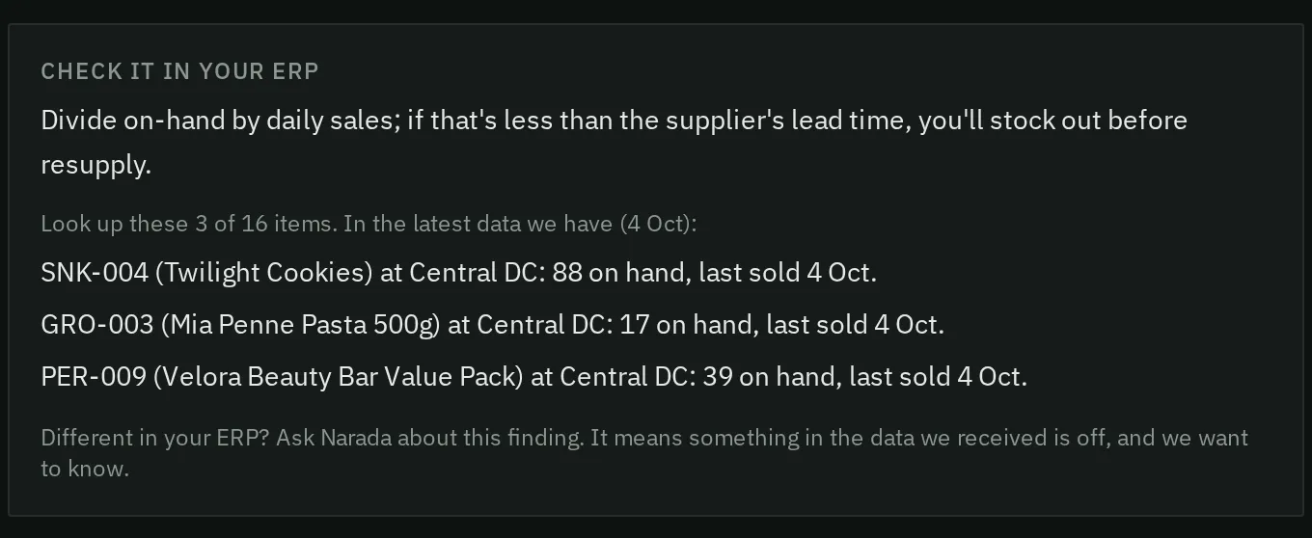Click last sold 4 Oct in GRO-003 row
Screen dimensions: 1312x538
855,325
